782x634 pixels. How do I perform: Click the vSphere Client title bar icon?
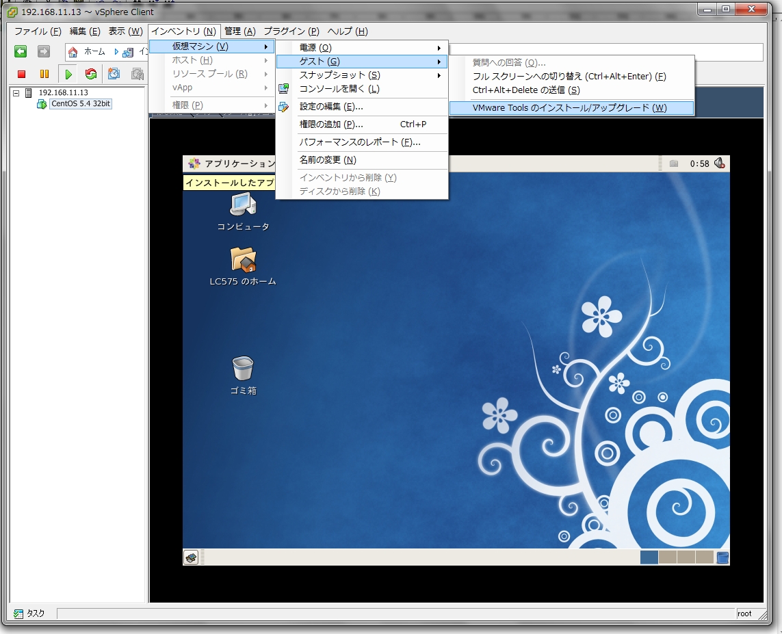point(12,12)
